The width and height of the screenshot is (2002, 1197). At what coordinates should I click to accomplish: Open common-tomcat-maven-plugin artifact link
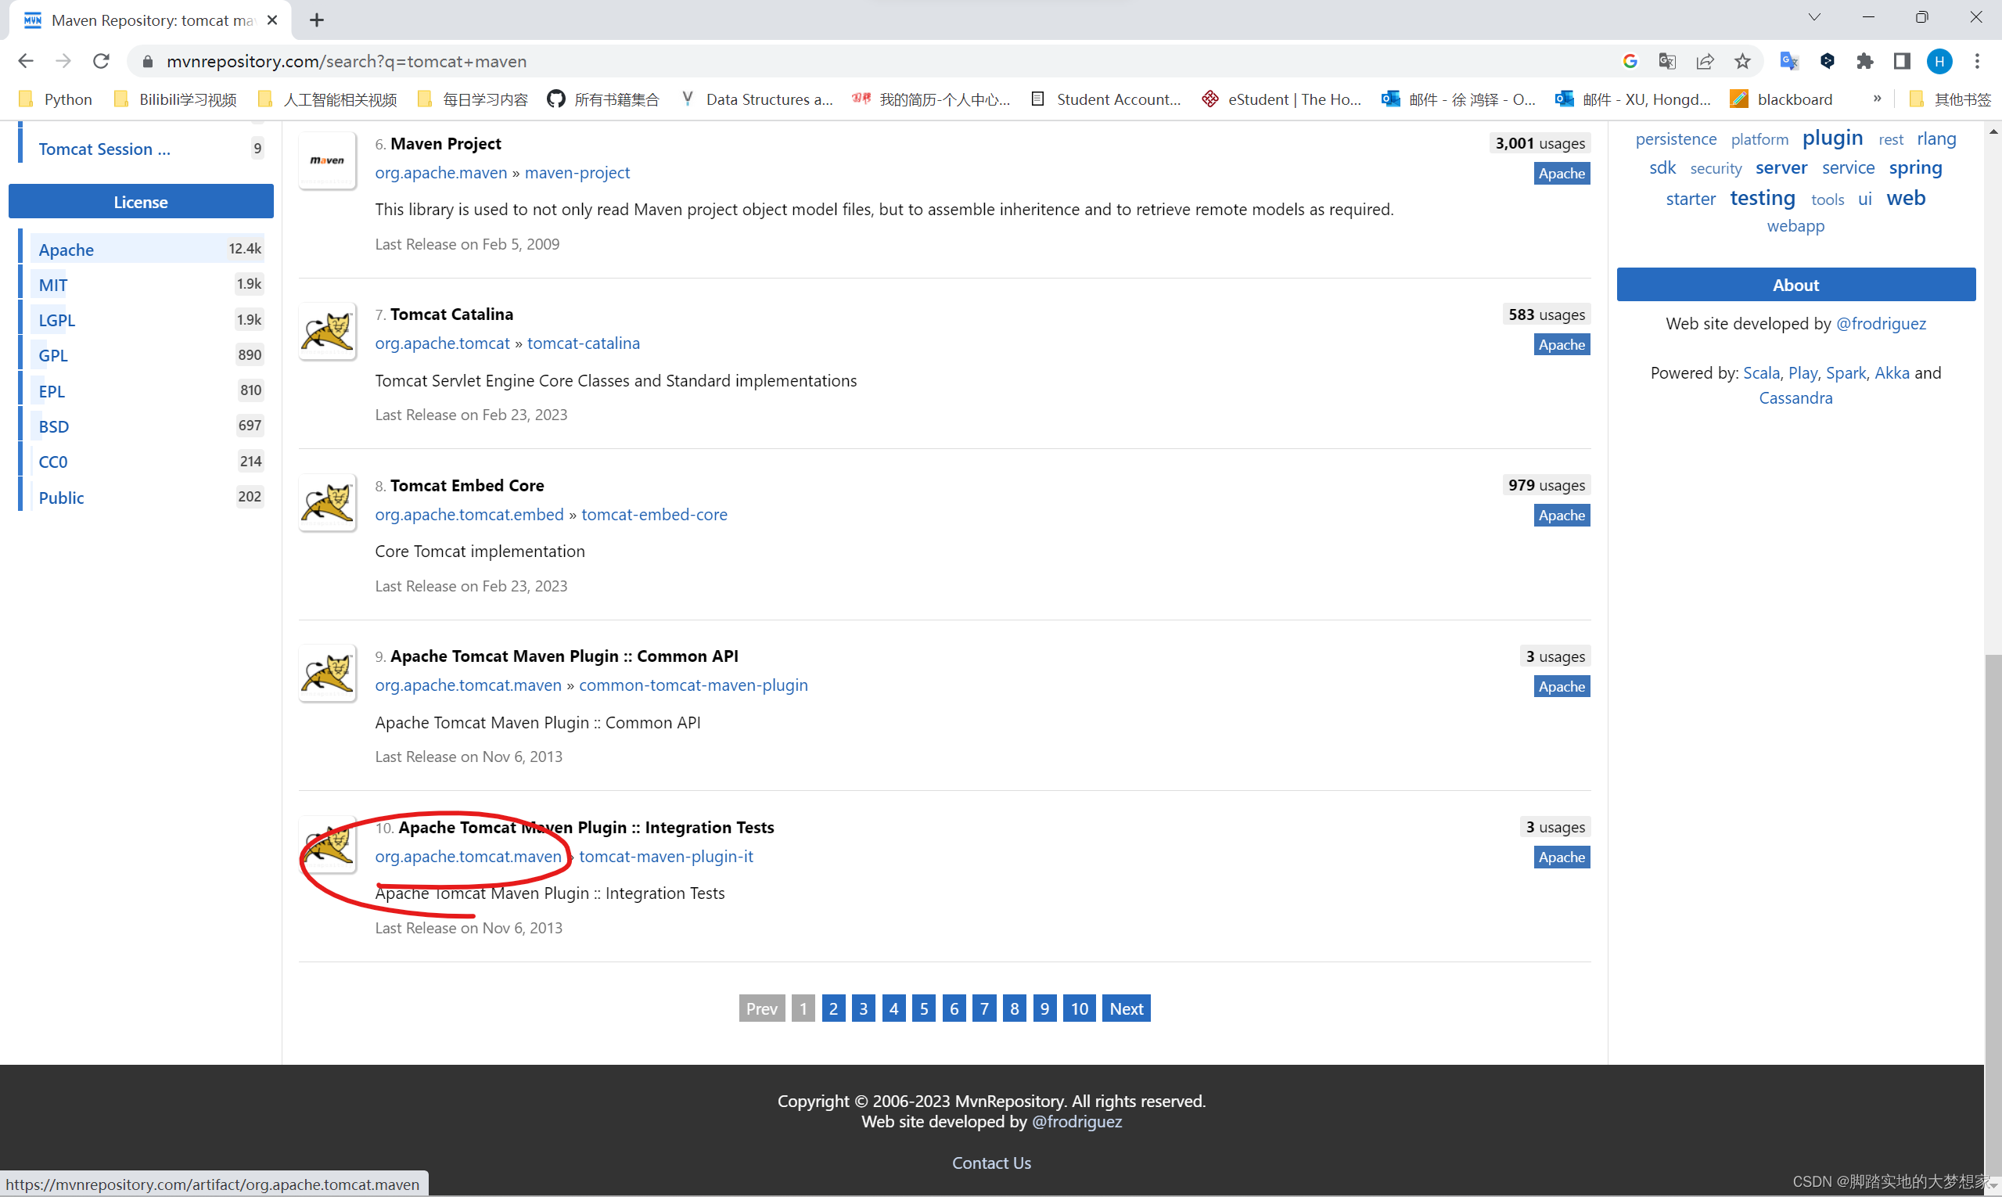click(694, 685)
